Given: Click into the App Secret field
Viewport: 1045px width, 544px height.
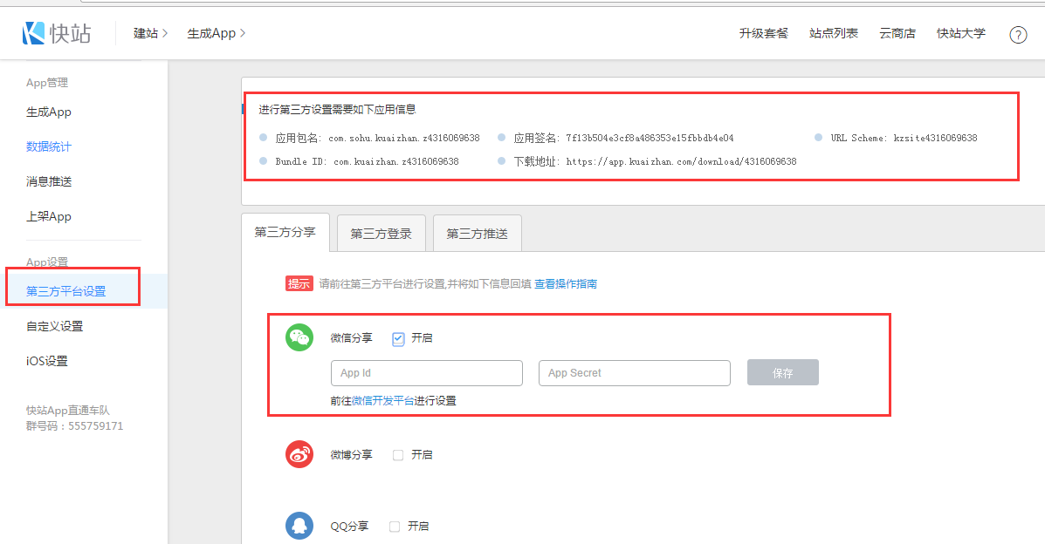Looking at the screenshot, I should [634, 373].
